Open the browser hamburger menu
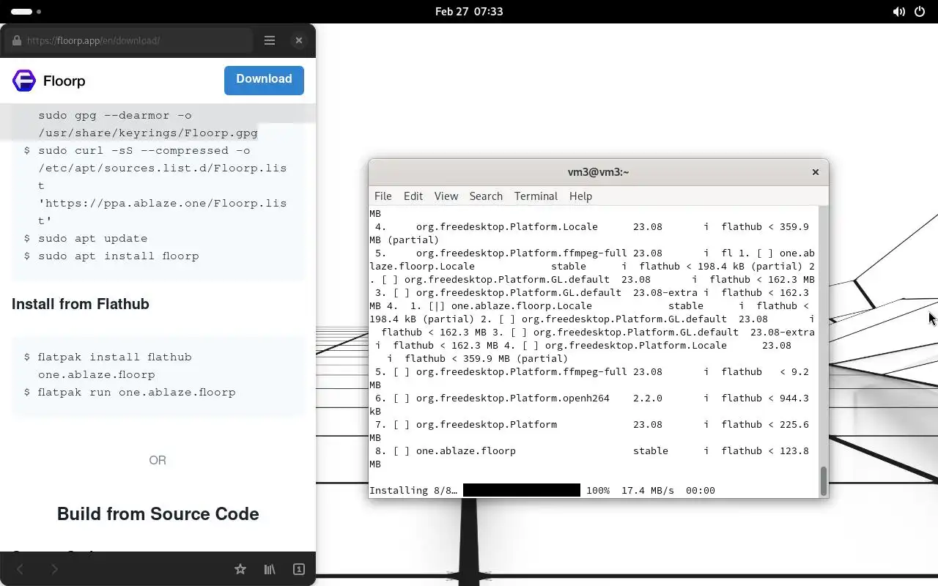Image resolution: width=938 pixels, height=586 pixels. point(270,40)
